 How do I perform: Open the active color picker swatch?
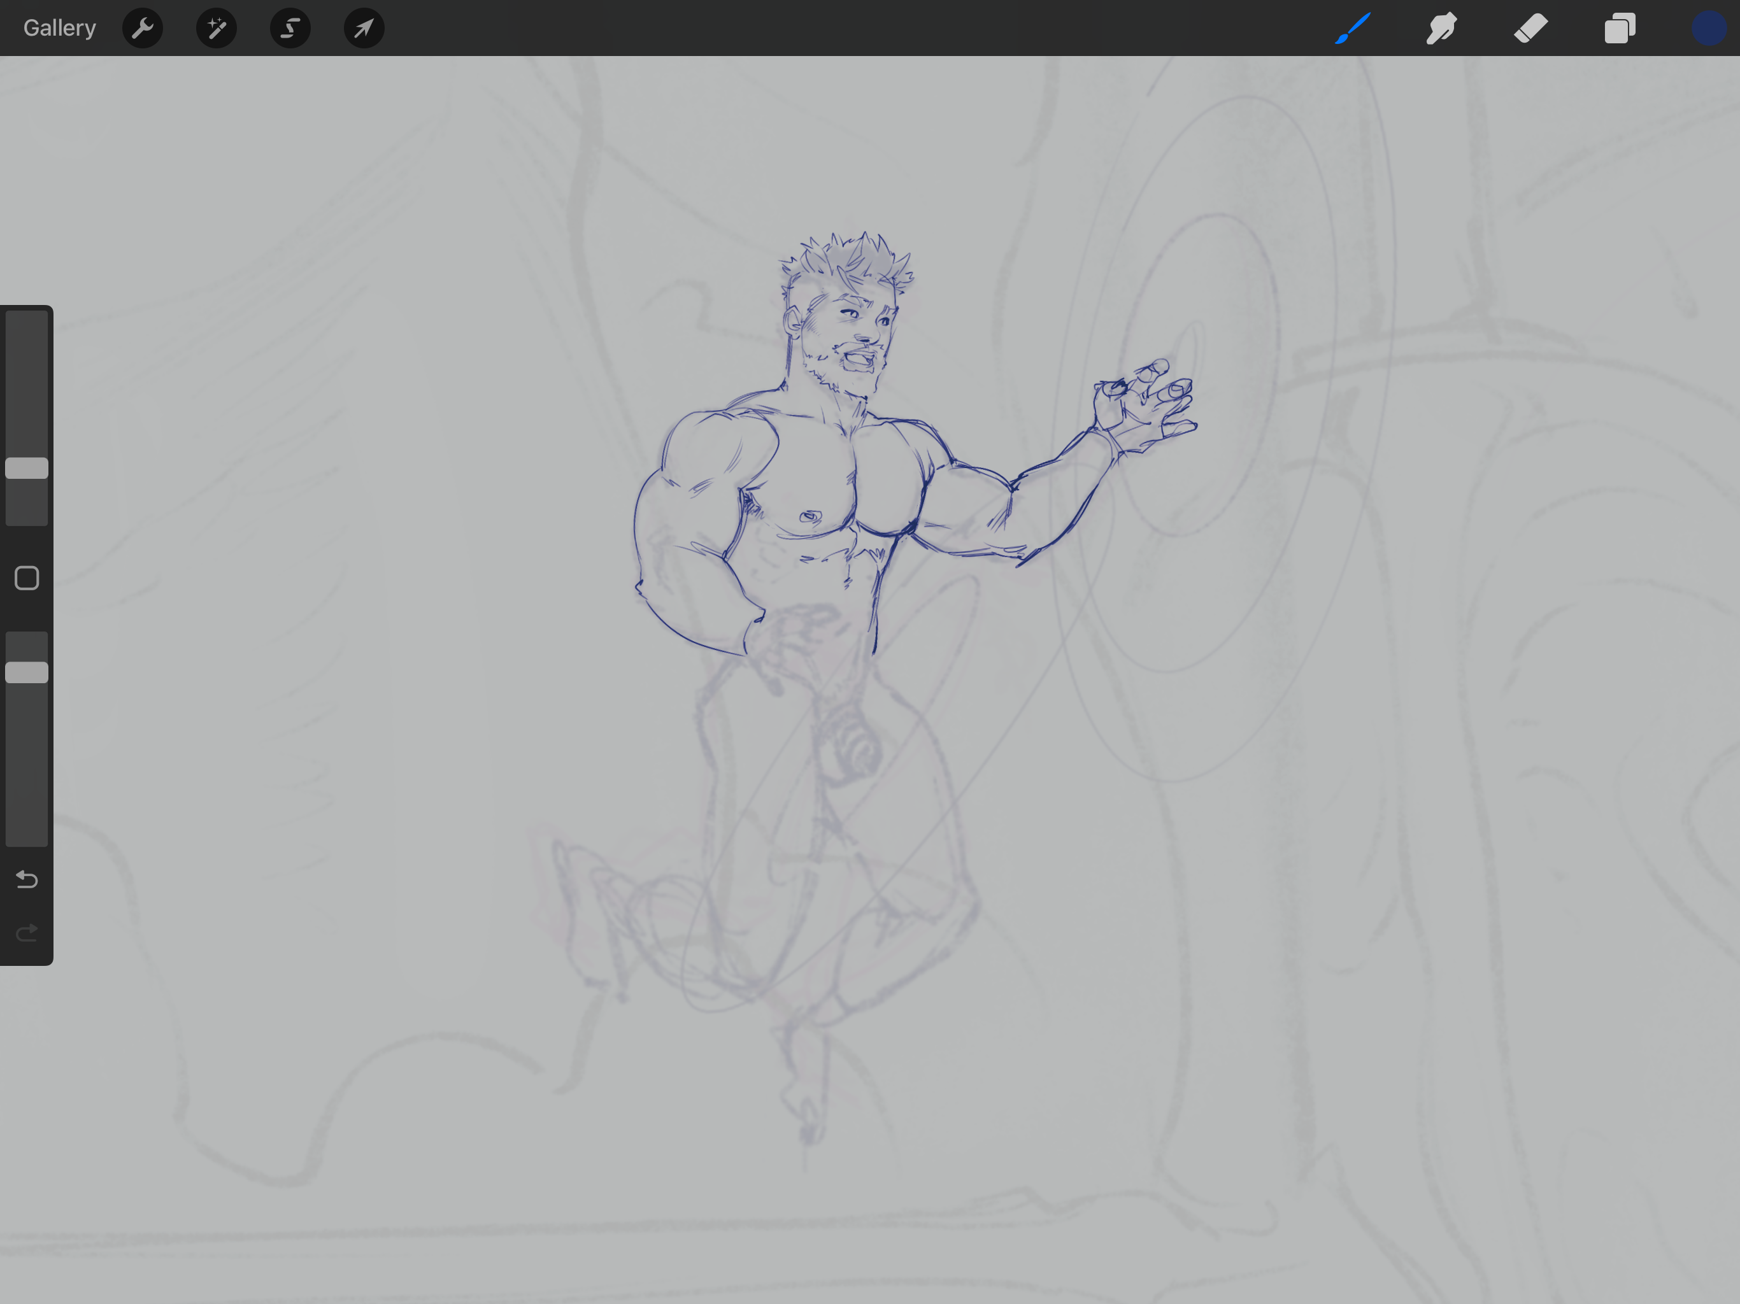pyautogui.click(x=1709, y=28)
